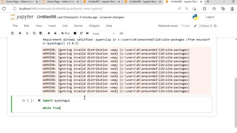Open the Cell menu
This screenshot has height=133, width=237.
pyautogui.click(x=65, y=26)
